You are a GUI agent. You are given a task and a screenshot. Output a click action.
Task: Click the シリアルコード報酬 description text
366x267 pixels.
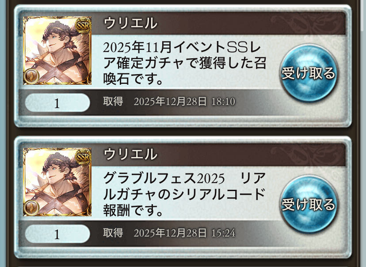[x=184, y=194]
